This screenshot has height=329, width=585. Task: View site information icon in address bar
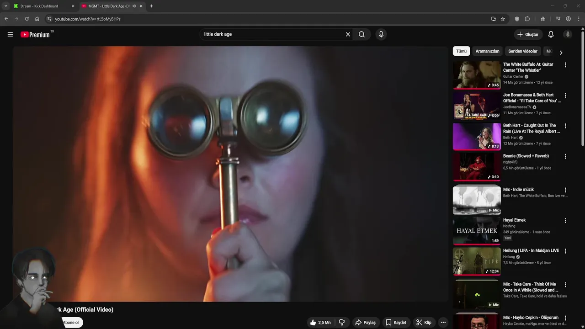point(49,19)
